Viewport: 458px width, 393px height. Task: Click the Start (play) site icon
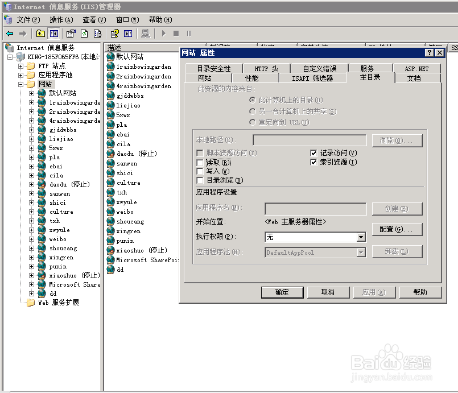[164, 34]
